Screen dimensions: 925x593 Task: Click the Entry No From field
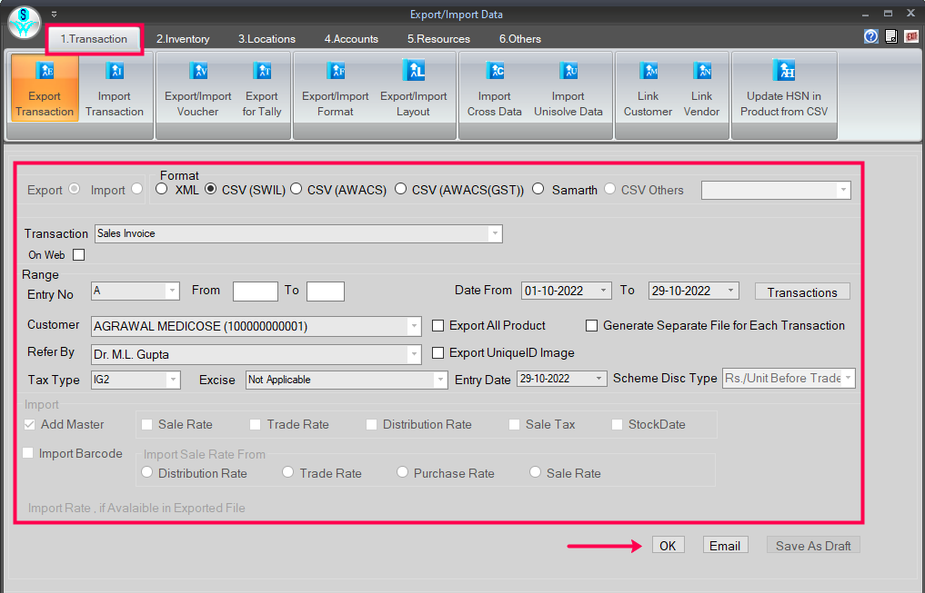click(x=256, y=292)
